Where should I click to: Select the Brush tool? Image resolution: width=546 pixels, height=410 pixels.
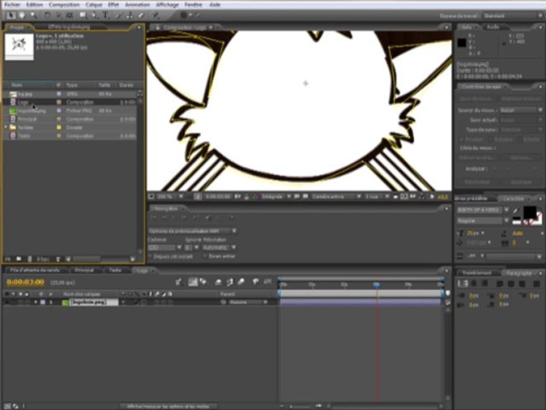(x=119, y=15)
